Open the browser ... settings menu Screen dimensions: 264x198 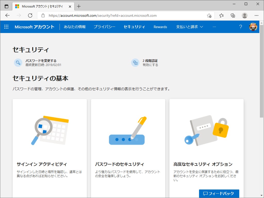(257, 15)
